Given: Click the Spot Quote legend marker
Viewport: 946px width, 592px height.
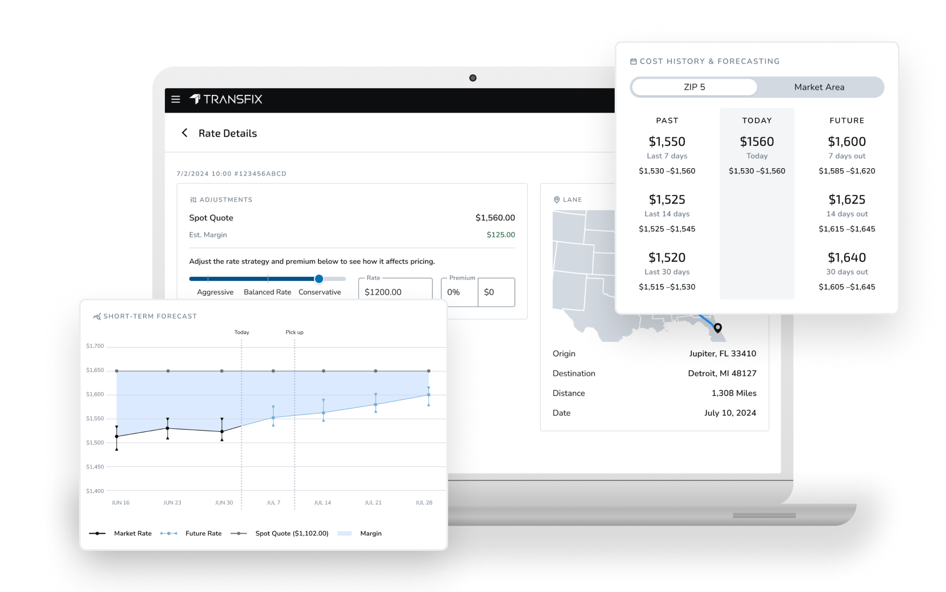Looking at the screenshot, I should coord(239,533).
